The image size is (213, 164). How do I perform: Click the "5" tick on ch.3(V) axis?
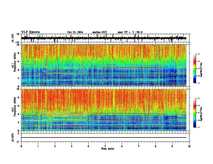(x=19, y=133)
